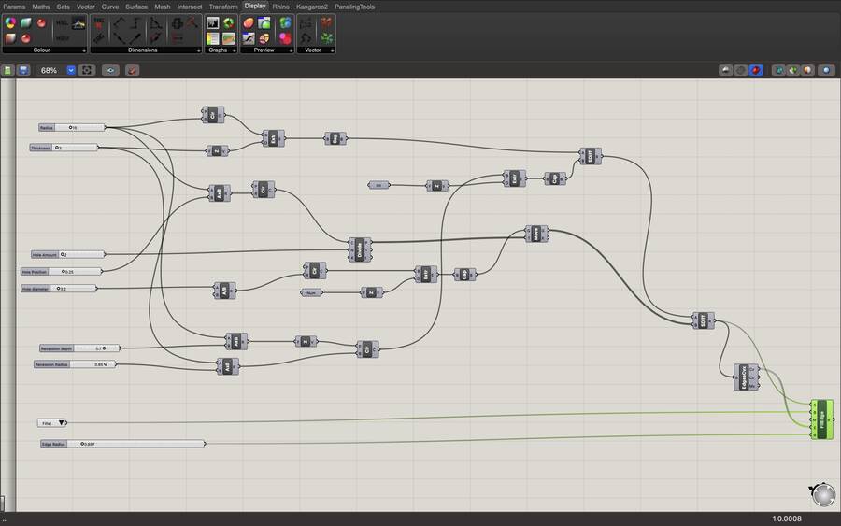
Task: Open the Params tab
Action: (x=14, y=6)
